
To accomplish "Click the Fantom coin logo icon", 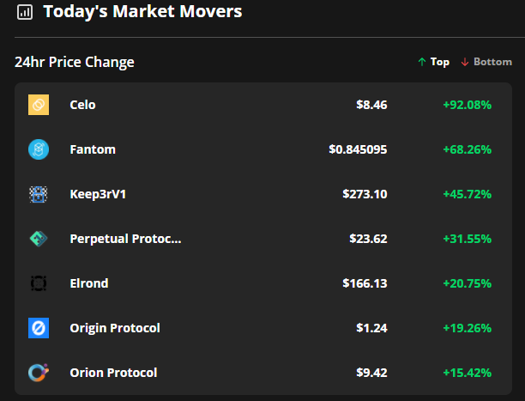I will tap(39, 149).
